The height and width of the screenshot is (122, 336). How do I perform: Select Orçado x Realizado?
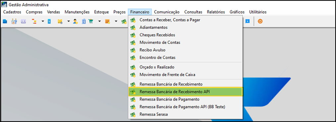(x=185, y=67)
